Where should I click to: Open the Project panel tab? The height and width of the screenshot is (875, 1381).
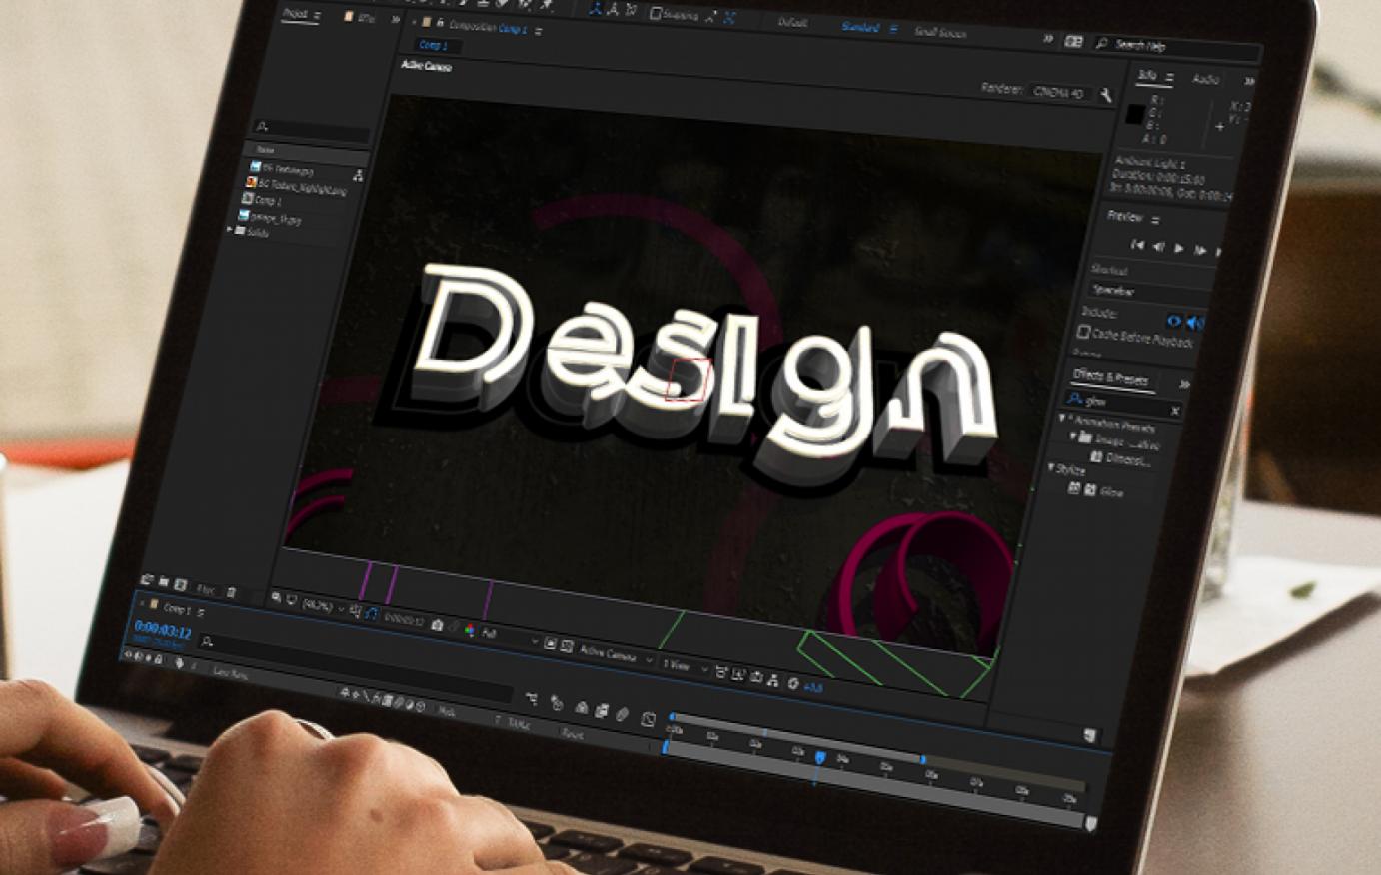coord(296,14)
